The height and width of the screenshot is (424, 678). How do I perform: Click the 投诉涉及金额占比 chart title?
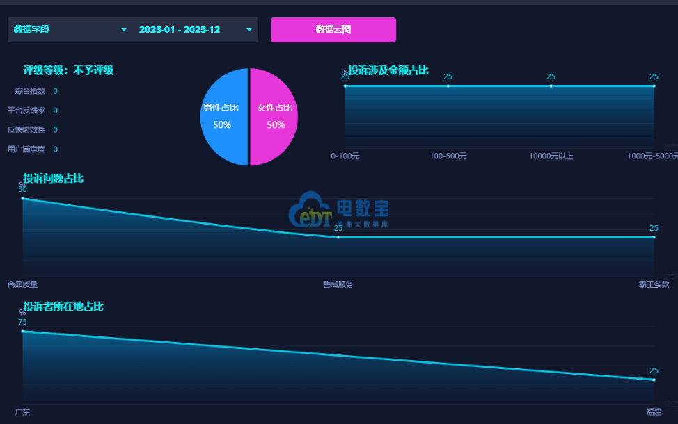click(388, 70)
